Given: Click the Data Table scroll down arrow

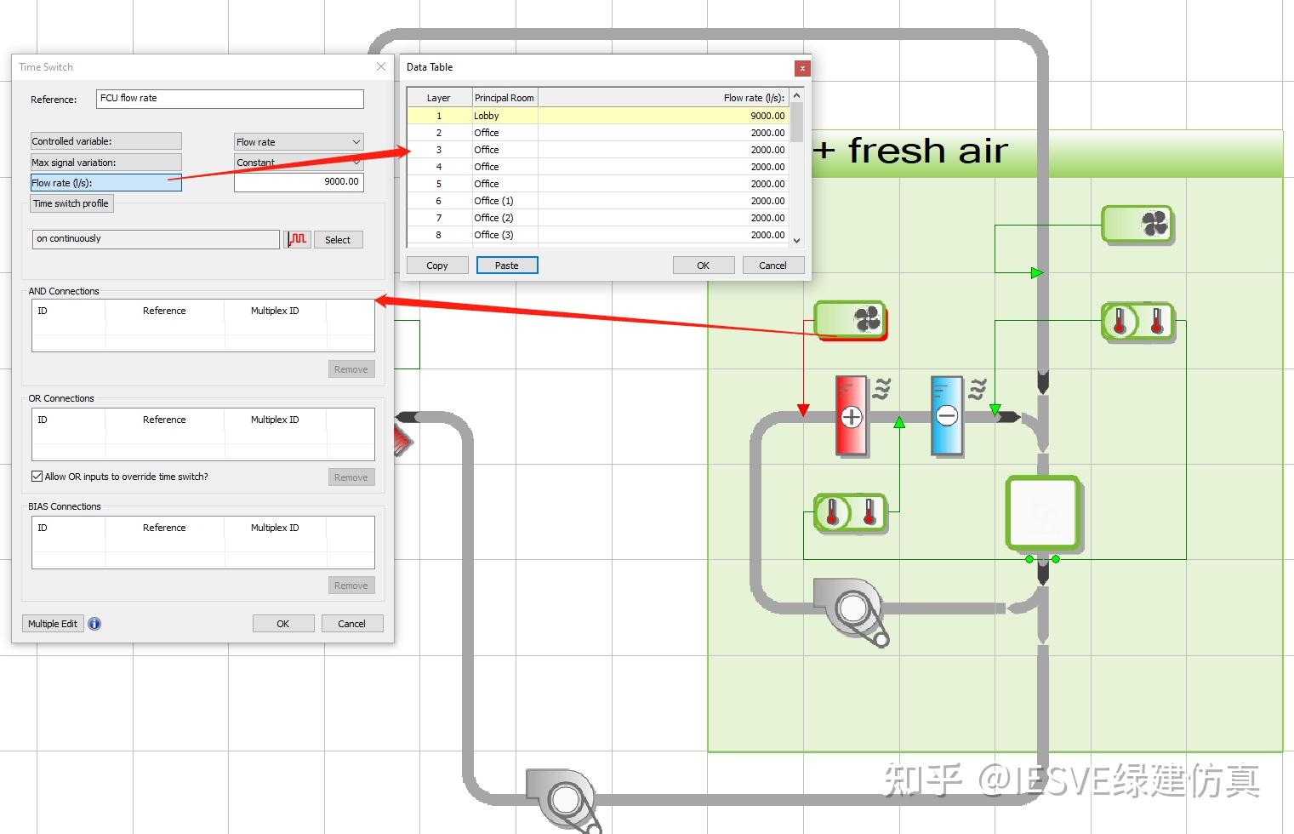Looking at the screenshot, I should coord(797,241).
